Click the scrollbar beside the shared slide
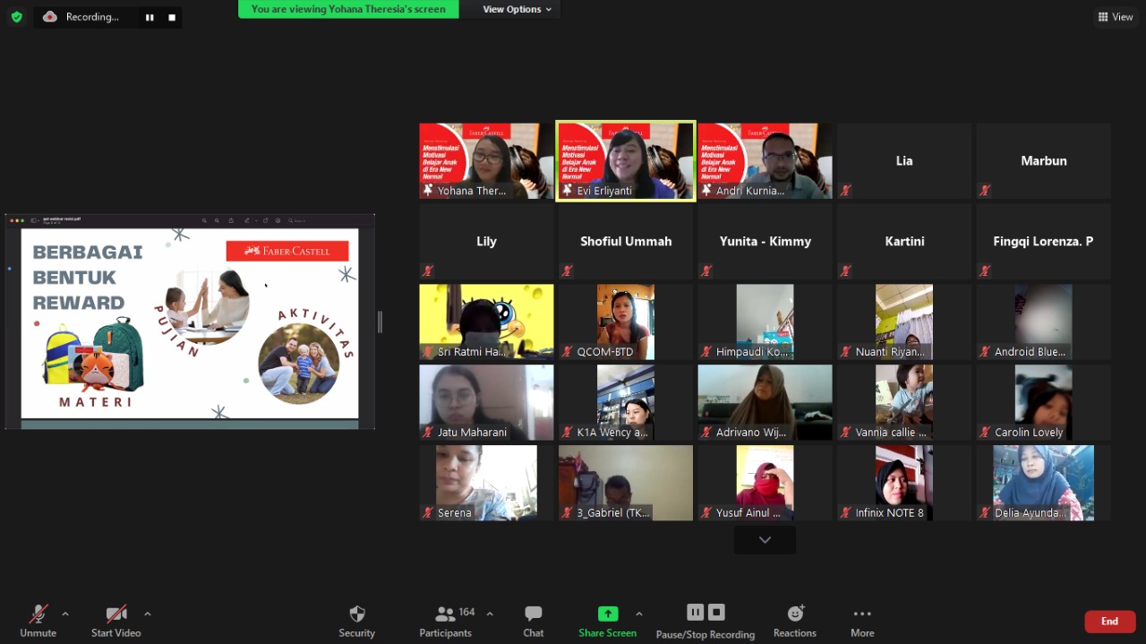1146x644 pixels. pos(380,321)
